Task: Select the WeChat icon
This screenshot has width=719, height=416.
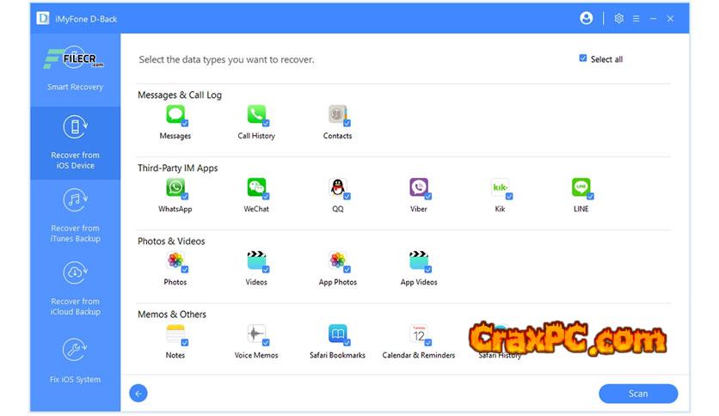Action: pyautogui.click(x=256, y=187)
